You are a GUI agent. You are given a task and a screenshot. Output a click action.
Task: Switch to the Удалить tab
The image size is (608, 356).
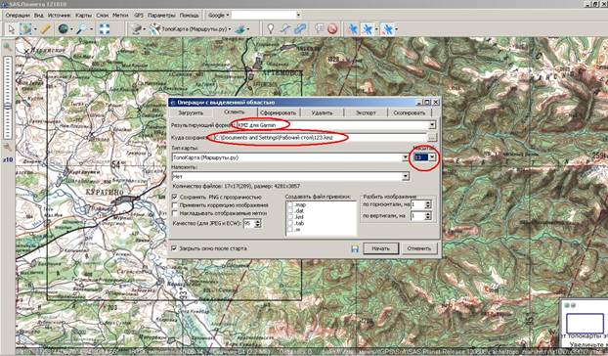pos(322,112)
